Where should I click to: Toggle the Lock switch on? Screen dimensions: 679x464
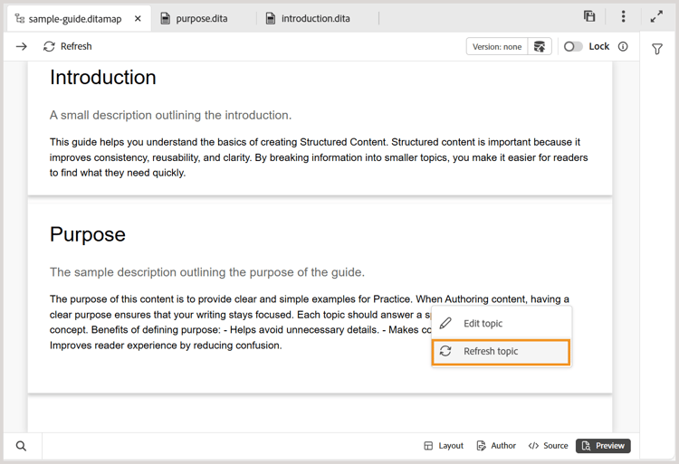tap(573, 47)
